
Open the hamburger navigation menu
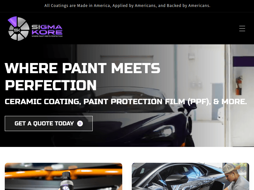point(242,28)
